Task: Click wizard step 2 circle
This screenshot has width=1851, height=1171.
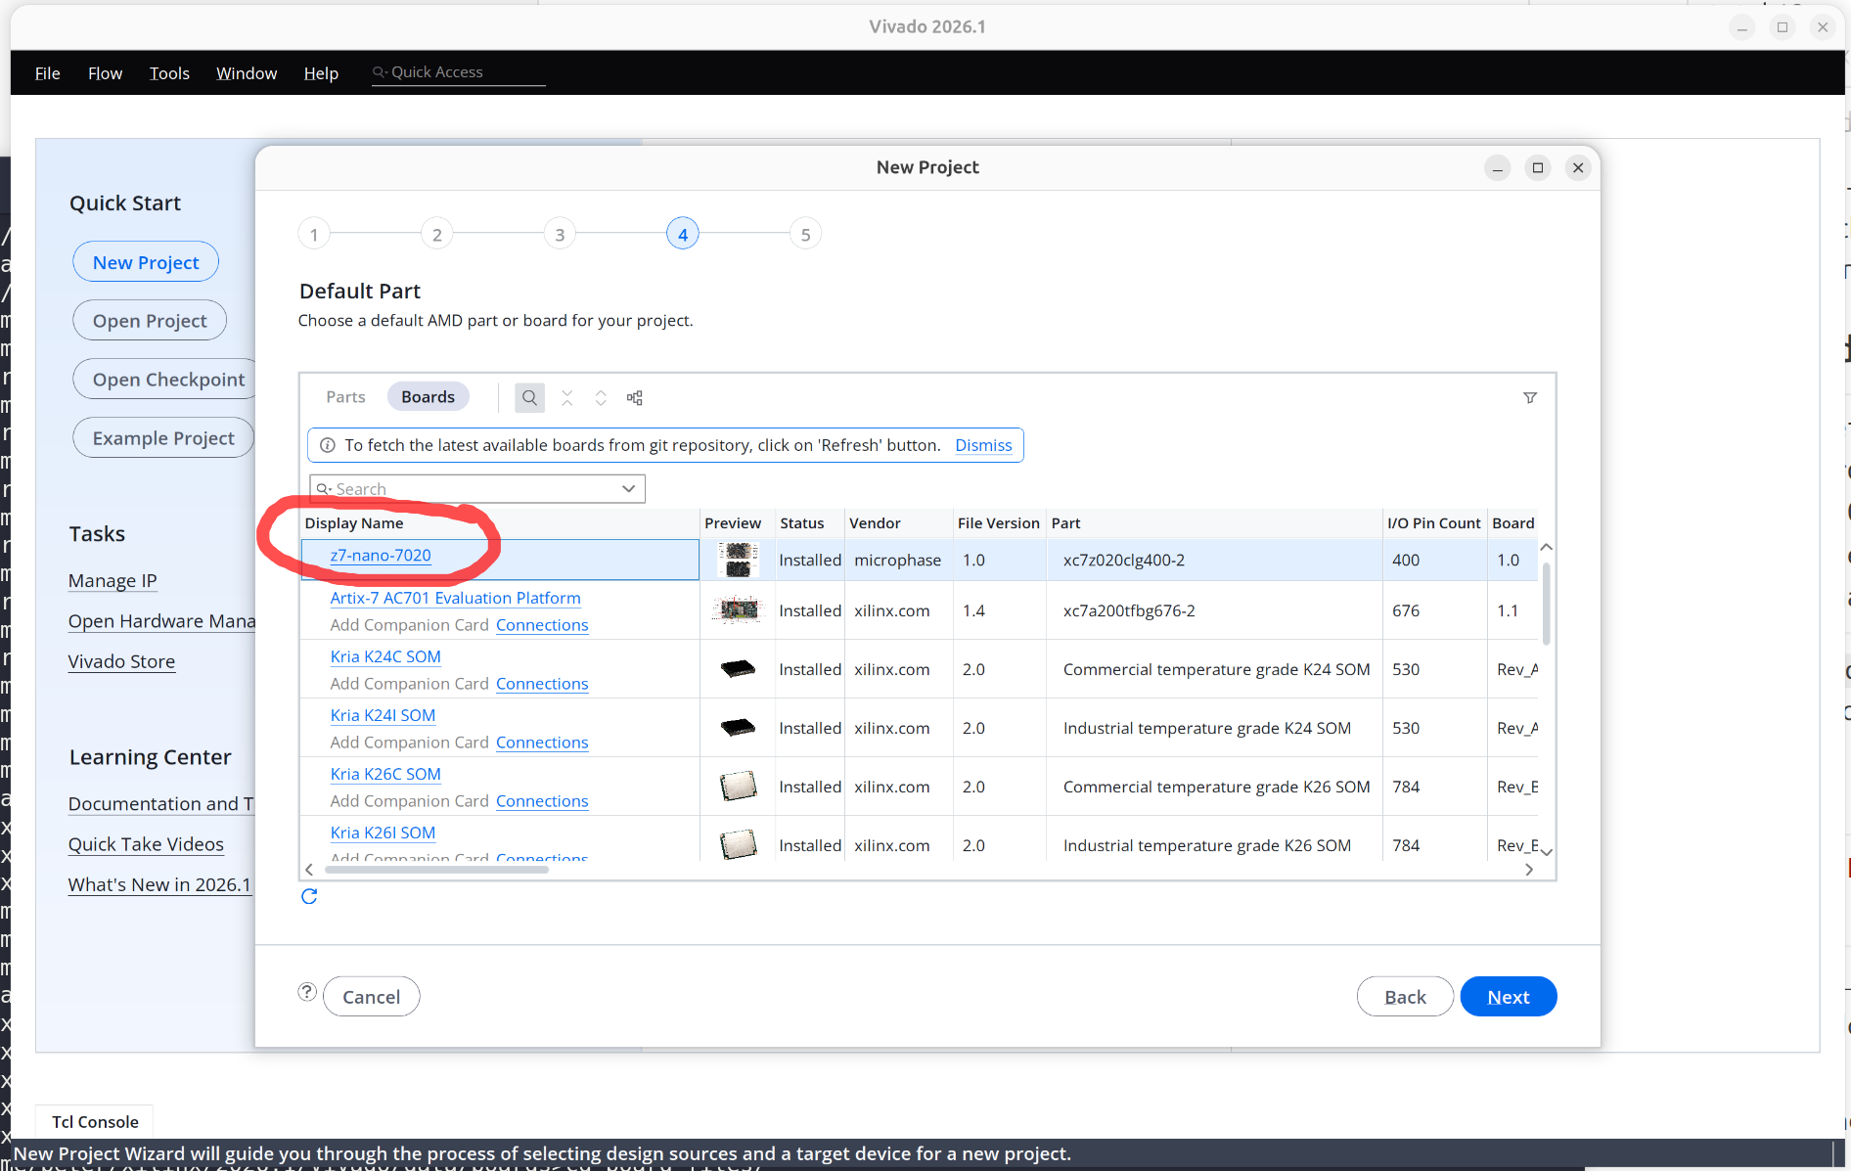Action: click(x=437, y=234)
